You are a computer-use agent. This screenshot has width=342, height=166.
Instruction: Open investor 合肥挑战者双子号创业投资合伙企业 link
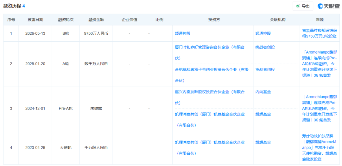(212, 75)
